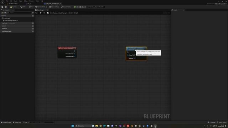The image size is (228, 128).
Task: Switch to the BT_AI tab
Action: click(x=29, y=4)
